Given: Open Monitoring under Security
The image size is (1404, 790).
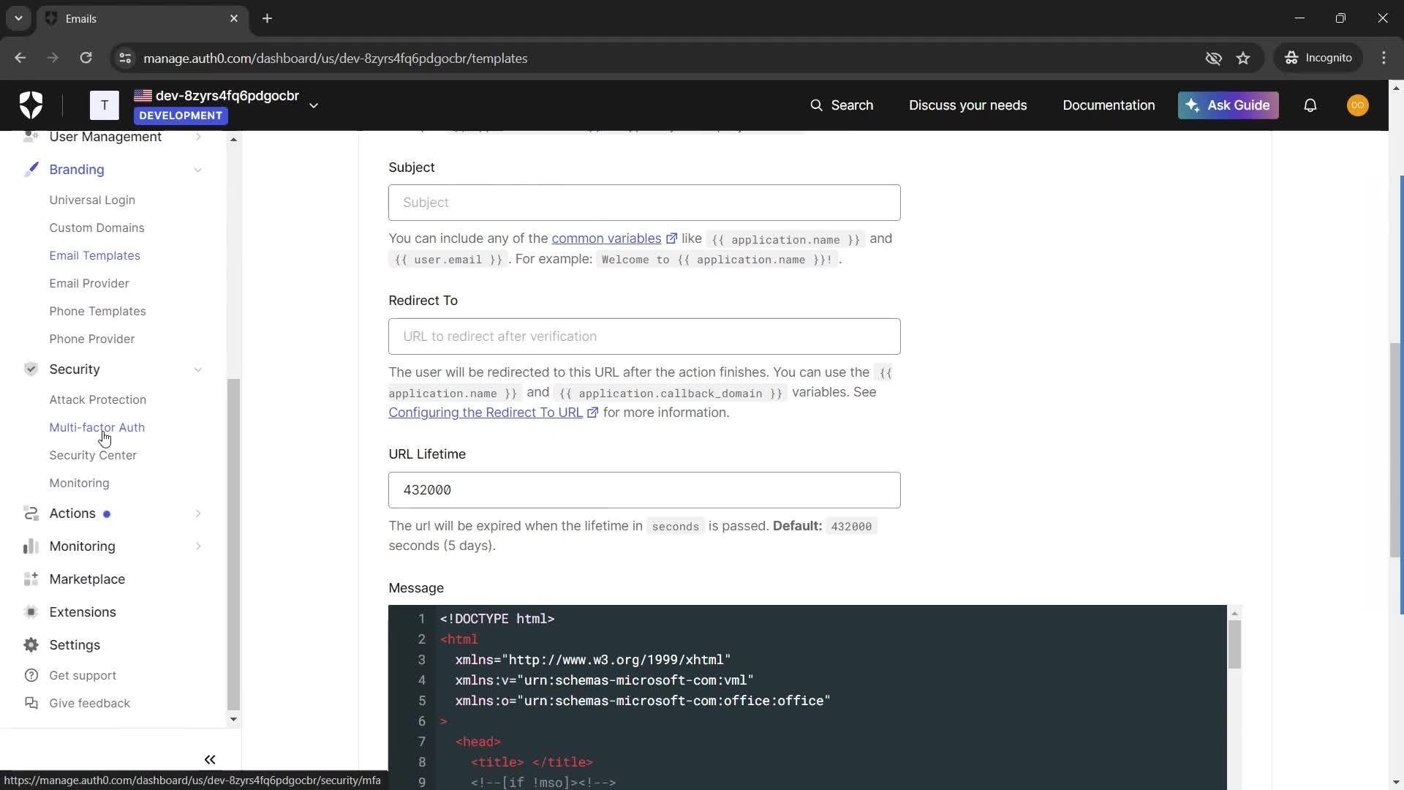Looking at the screenshot, I should pyautogui.click(x=79, y=483).
